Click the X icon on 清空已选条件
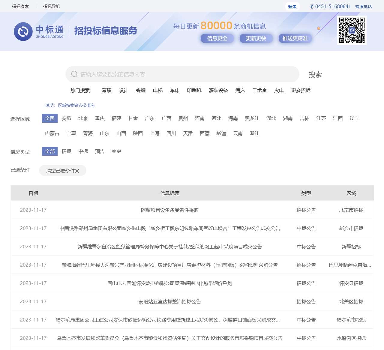 coord(77,171)
